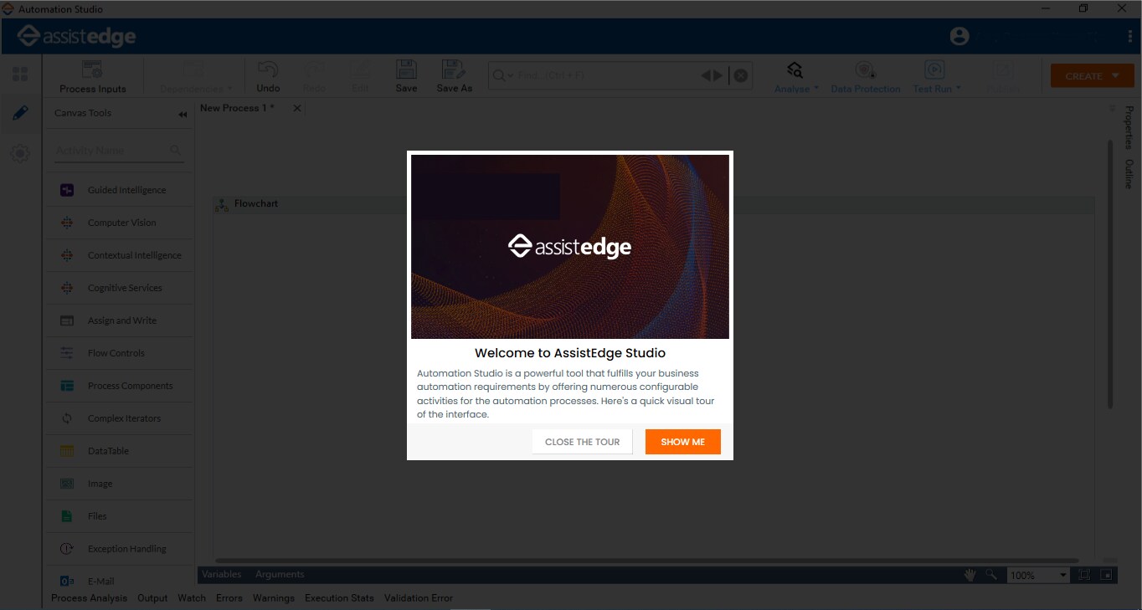
Task: Toggle the overview minimap icon
Action: click(x=1106, y=575)
